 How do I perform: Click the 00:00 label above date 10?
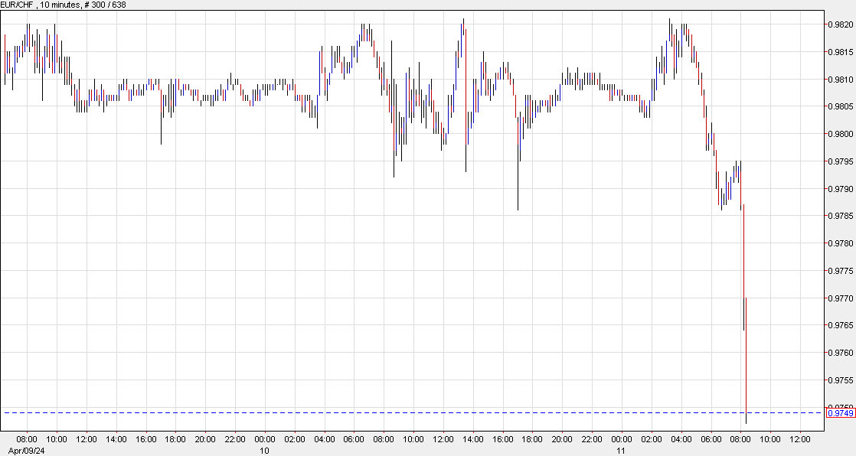[265, 440]
